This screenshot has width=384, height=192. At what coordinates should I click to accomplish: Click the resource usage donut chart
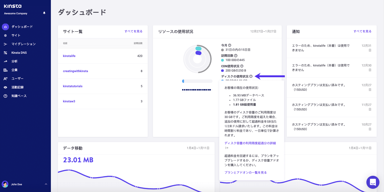click(198, 59)
